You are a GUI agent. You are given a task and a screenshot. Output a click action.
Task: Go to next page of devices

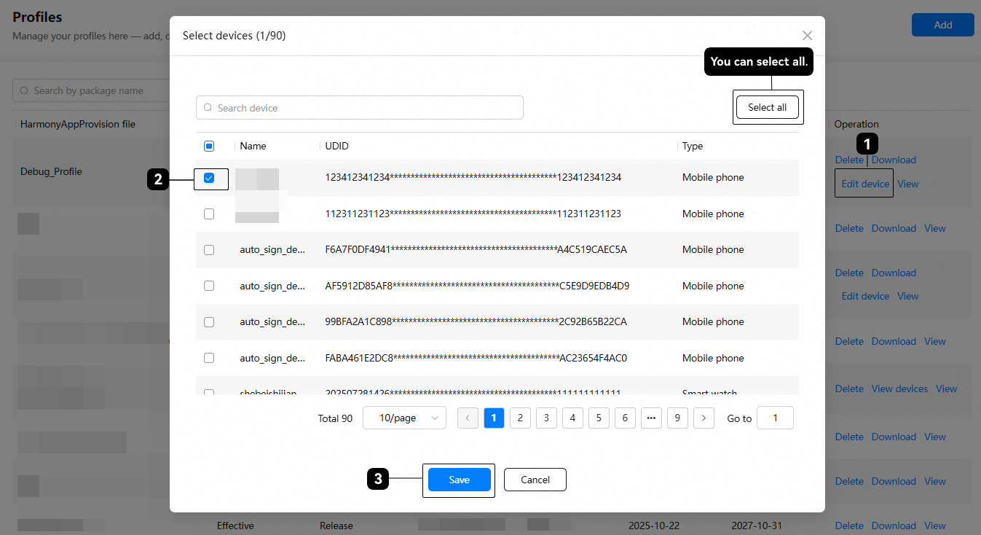[704, 418]
